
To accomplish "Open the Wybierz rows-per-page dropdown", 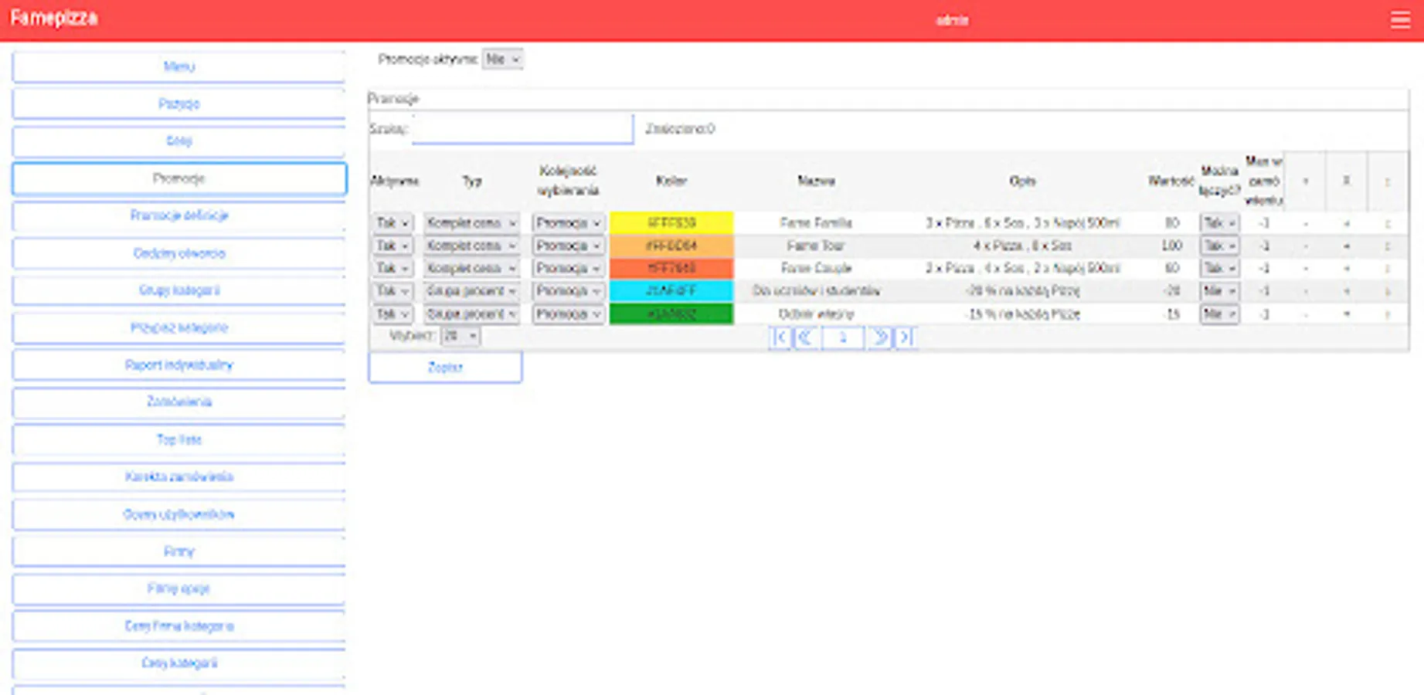I will [460, 336].
